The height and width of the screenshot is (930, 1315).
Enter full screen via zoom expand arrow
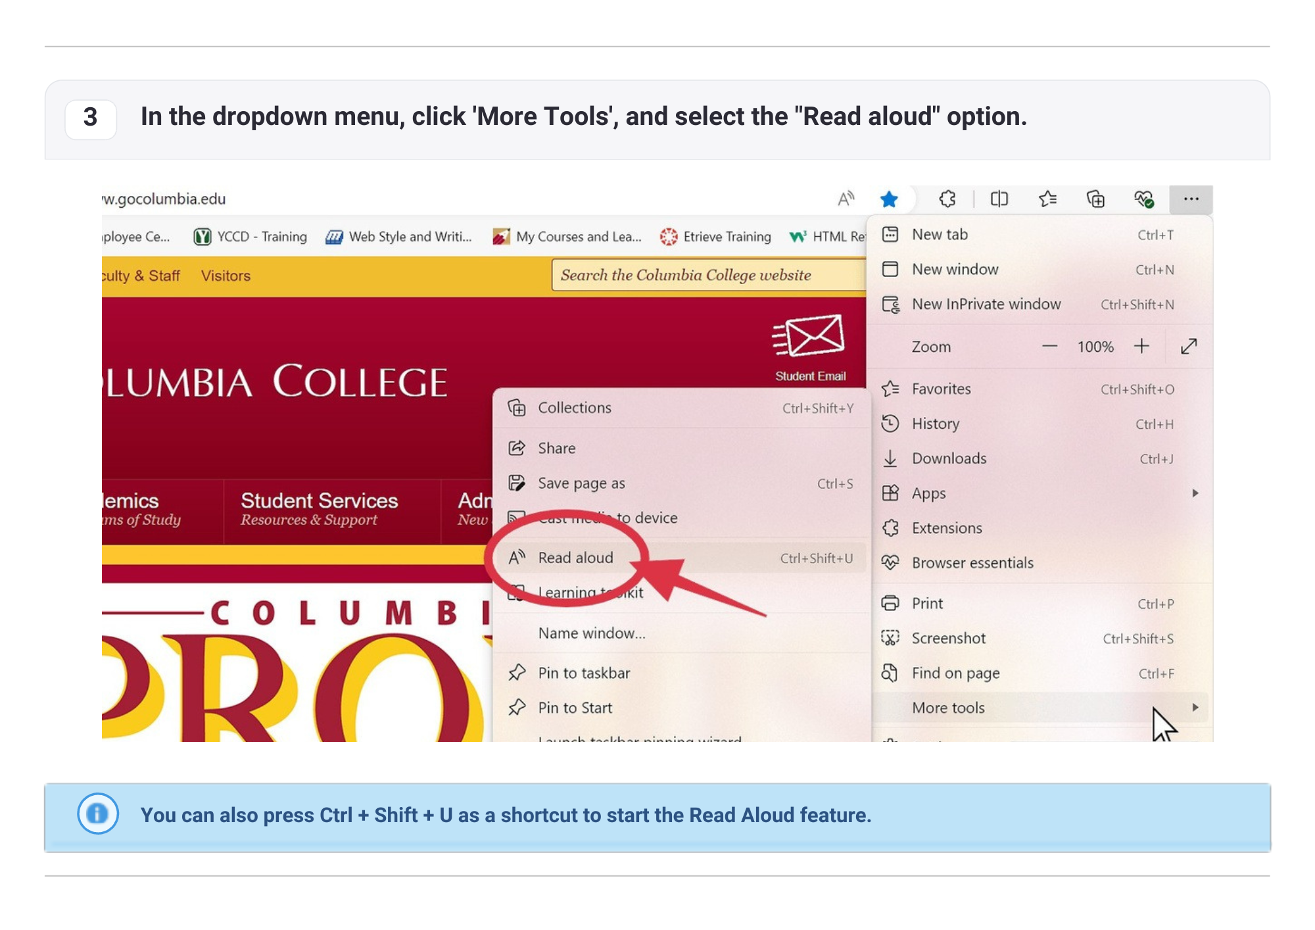(1189, 346)
